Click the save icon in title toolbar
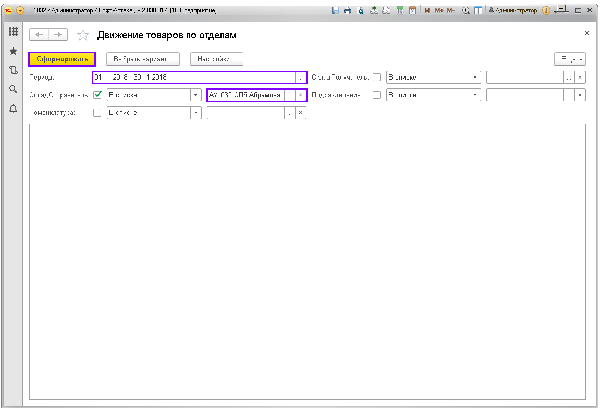This screenshot has height=411, width=601. pyautogui.click(x=336, y=10)
